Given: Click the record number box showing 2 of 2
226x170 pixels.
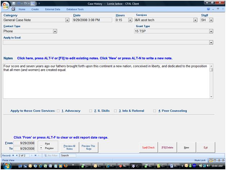Looking at the screenshot, I should [x=24, y=156].
